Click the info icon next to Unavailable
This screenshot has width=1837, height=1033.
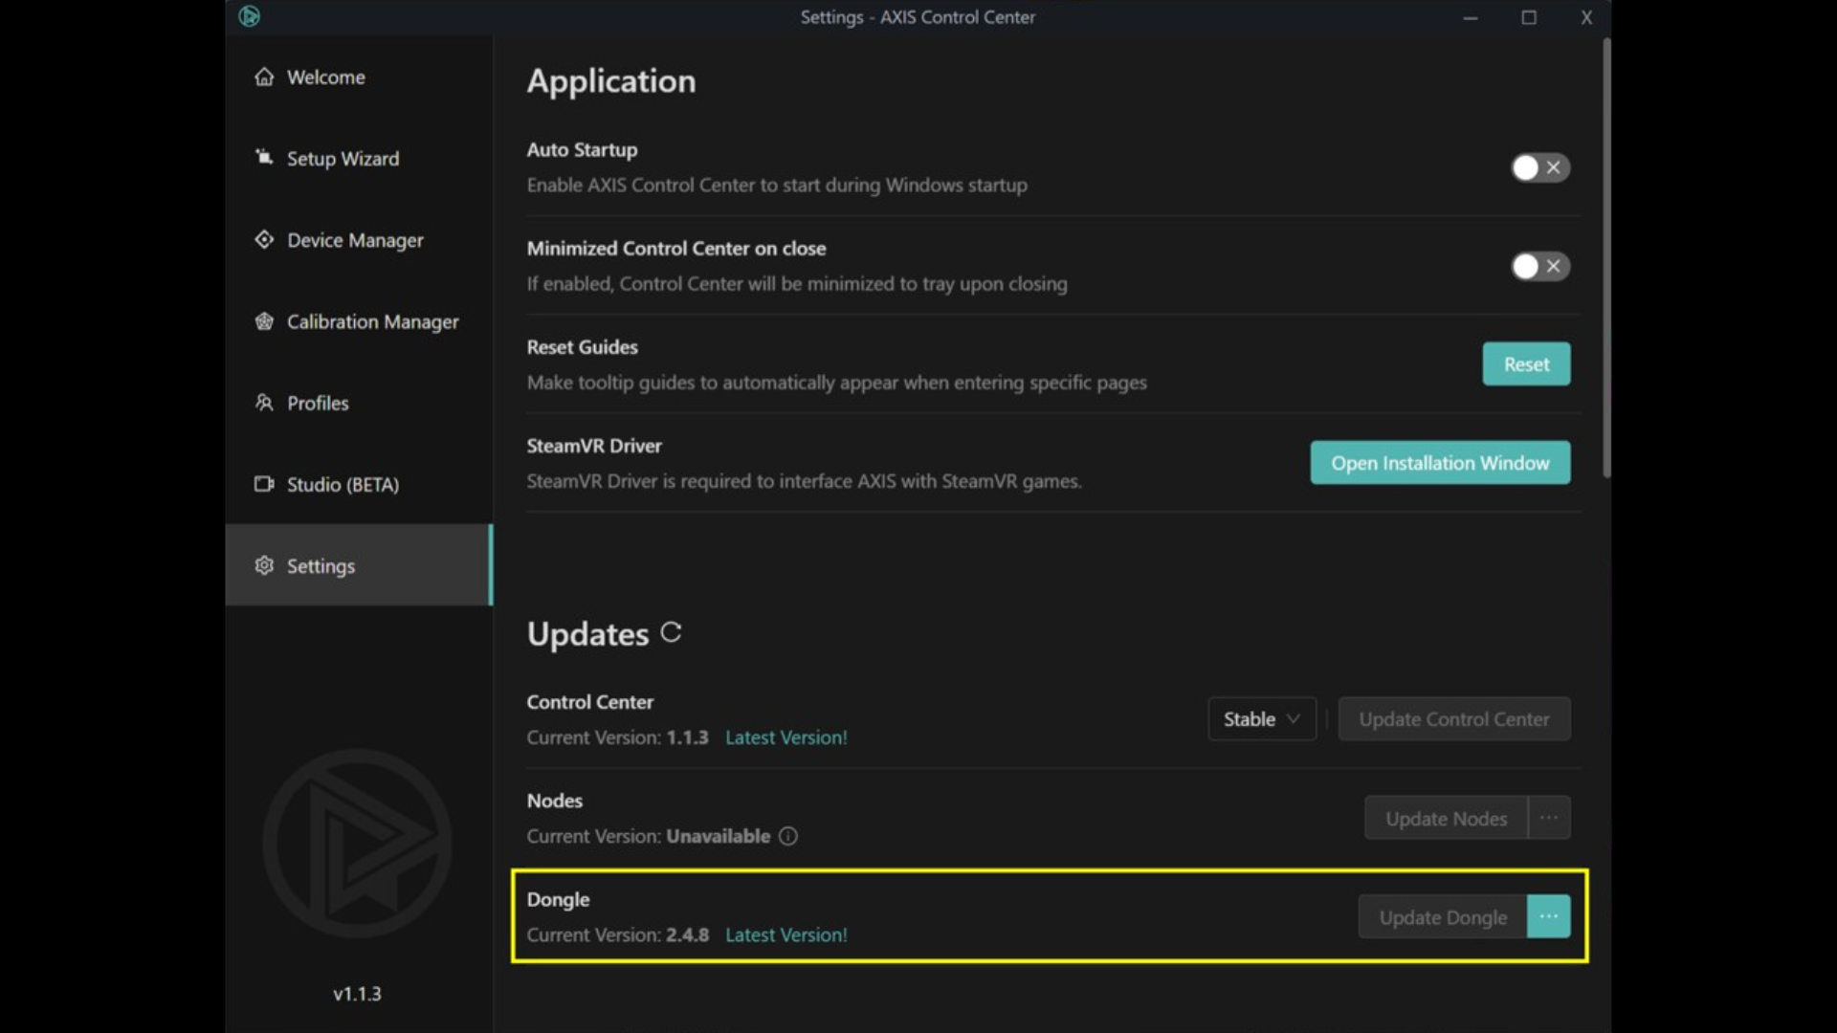[x=787, y=836]
